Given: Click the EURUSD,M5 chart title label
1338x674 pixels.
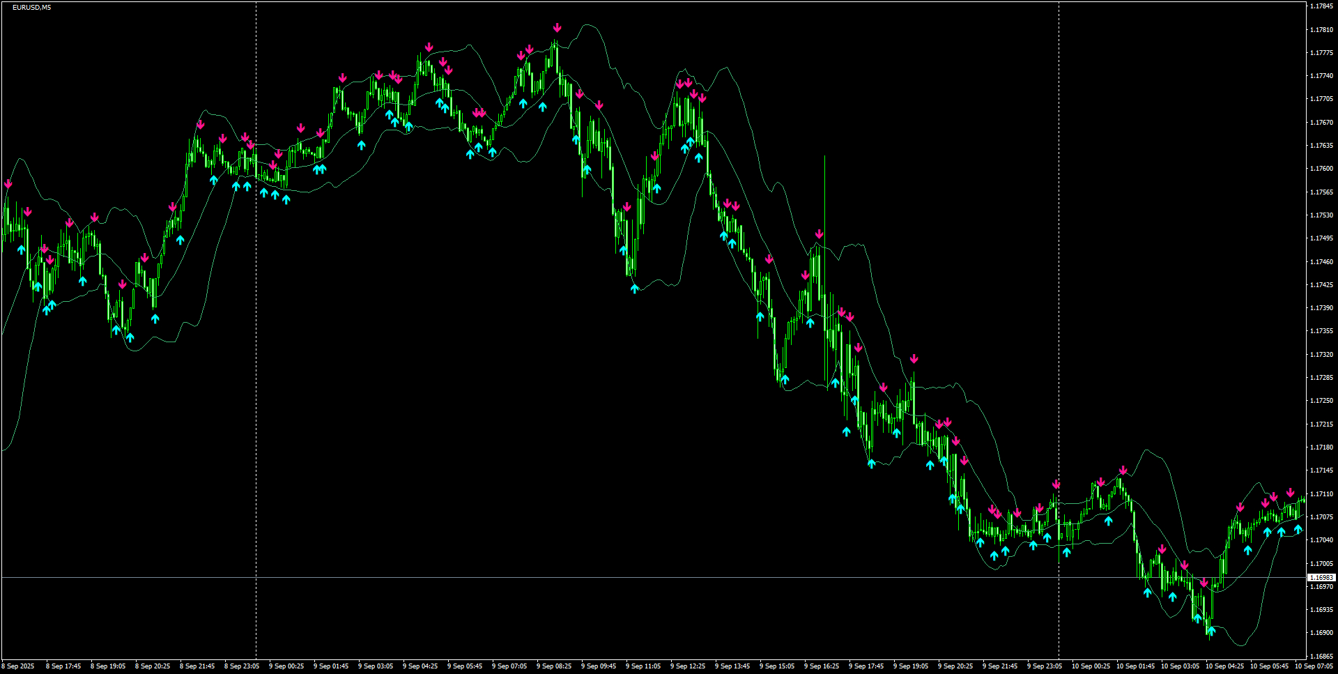Looking at the screenshot, I should (31, 7).
